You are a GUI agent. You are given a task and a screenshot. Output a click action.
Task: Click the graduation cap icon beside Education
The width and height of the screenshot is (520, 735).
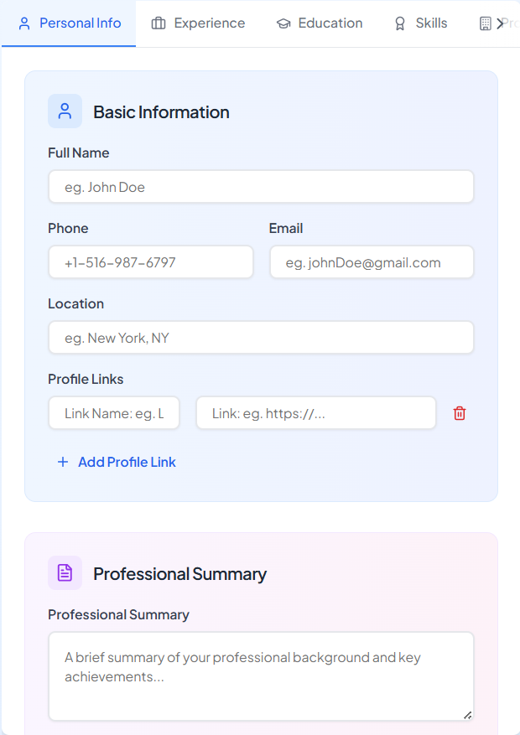(x=284, y=23)
